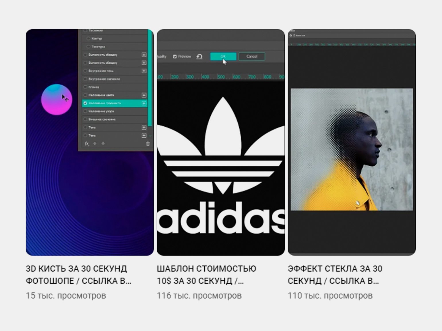Uncheck the Preview checkbox
The height and width of the screenshot is (331, 442).
tap(175, 57)
